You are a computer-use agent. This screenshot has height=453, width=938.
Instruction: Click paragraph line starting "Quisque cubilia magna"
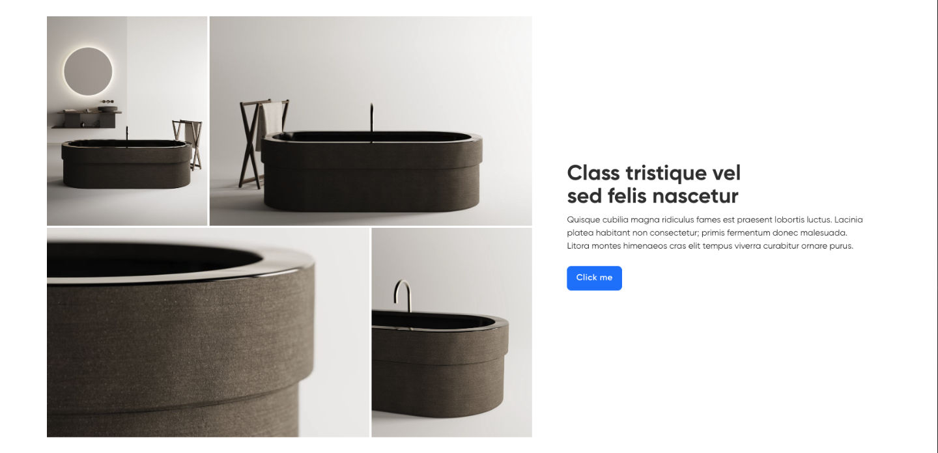[715, 219]
